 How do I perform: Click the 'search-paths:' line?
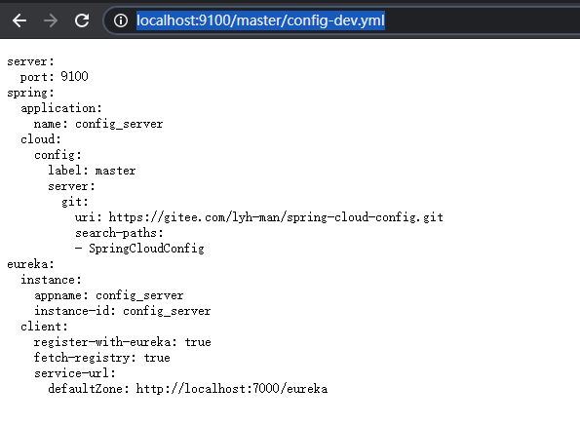pyautogui.click(x=119, y=233)
